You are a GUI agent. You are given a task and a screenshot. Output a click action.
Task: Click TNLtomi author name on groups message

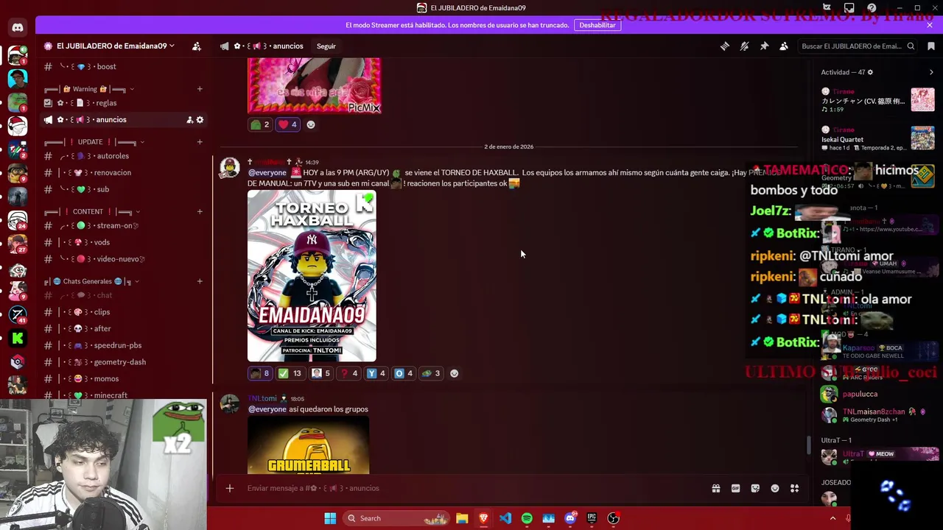click(x=262, y=398)
